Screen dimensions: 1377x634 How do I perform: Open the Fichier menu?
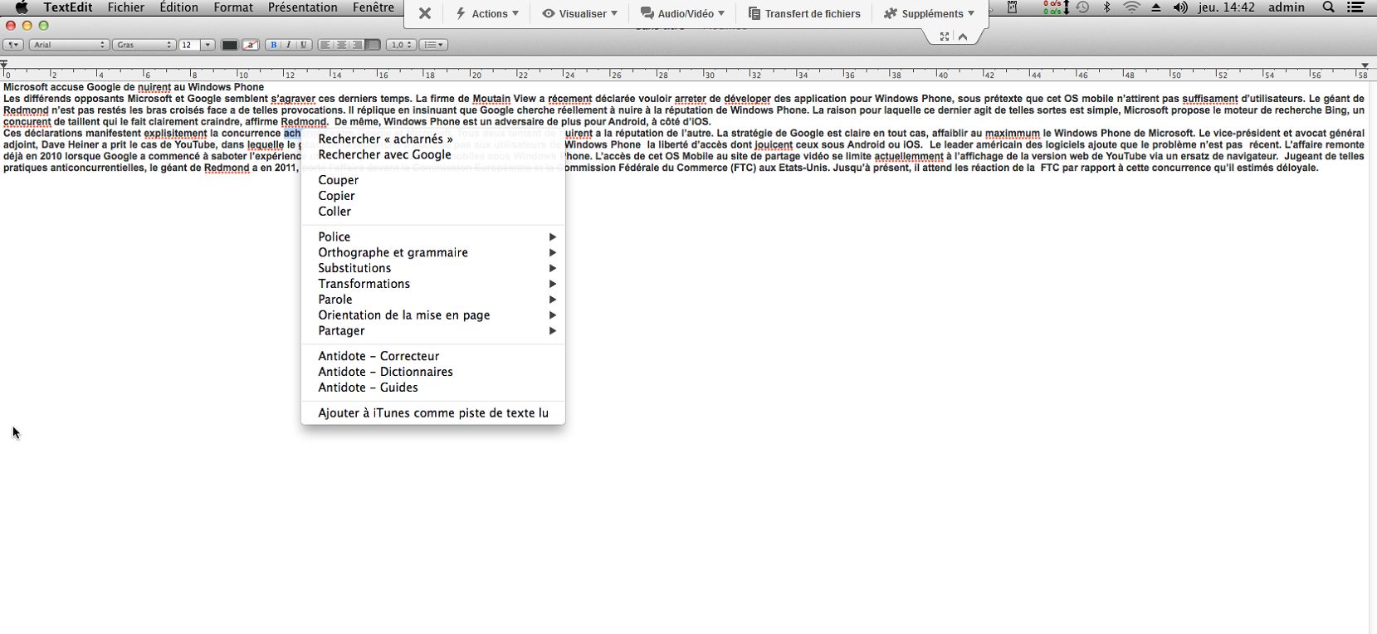coord(126,7)
